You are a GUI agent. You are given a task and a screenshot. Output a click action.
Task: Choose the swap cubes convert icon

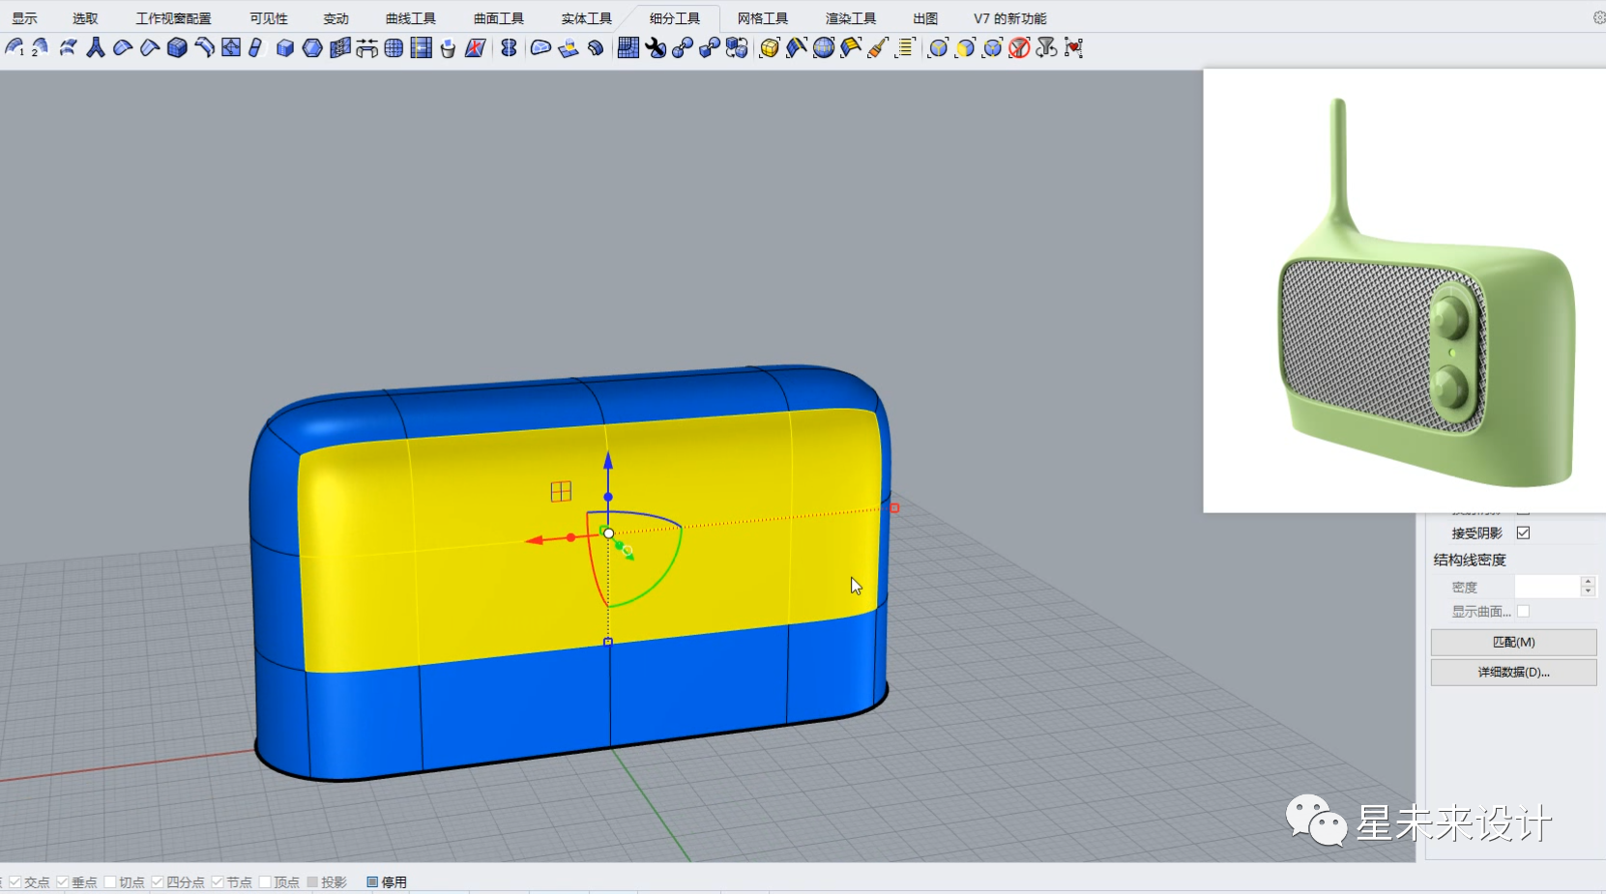tap(737, 47)
